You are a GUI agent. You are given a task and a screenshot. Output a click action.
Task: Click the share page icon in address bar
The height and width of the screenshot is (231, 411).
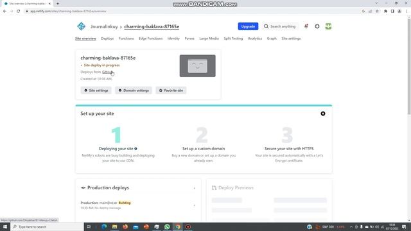coord(371,12)
